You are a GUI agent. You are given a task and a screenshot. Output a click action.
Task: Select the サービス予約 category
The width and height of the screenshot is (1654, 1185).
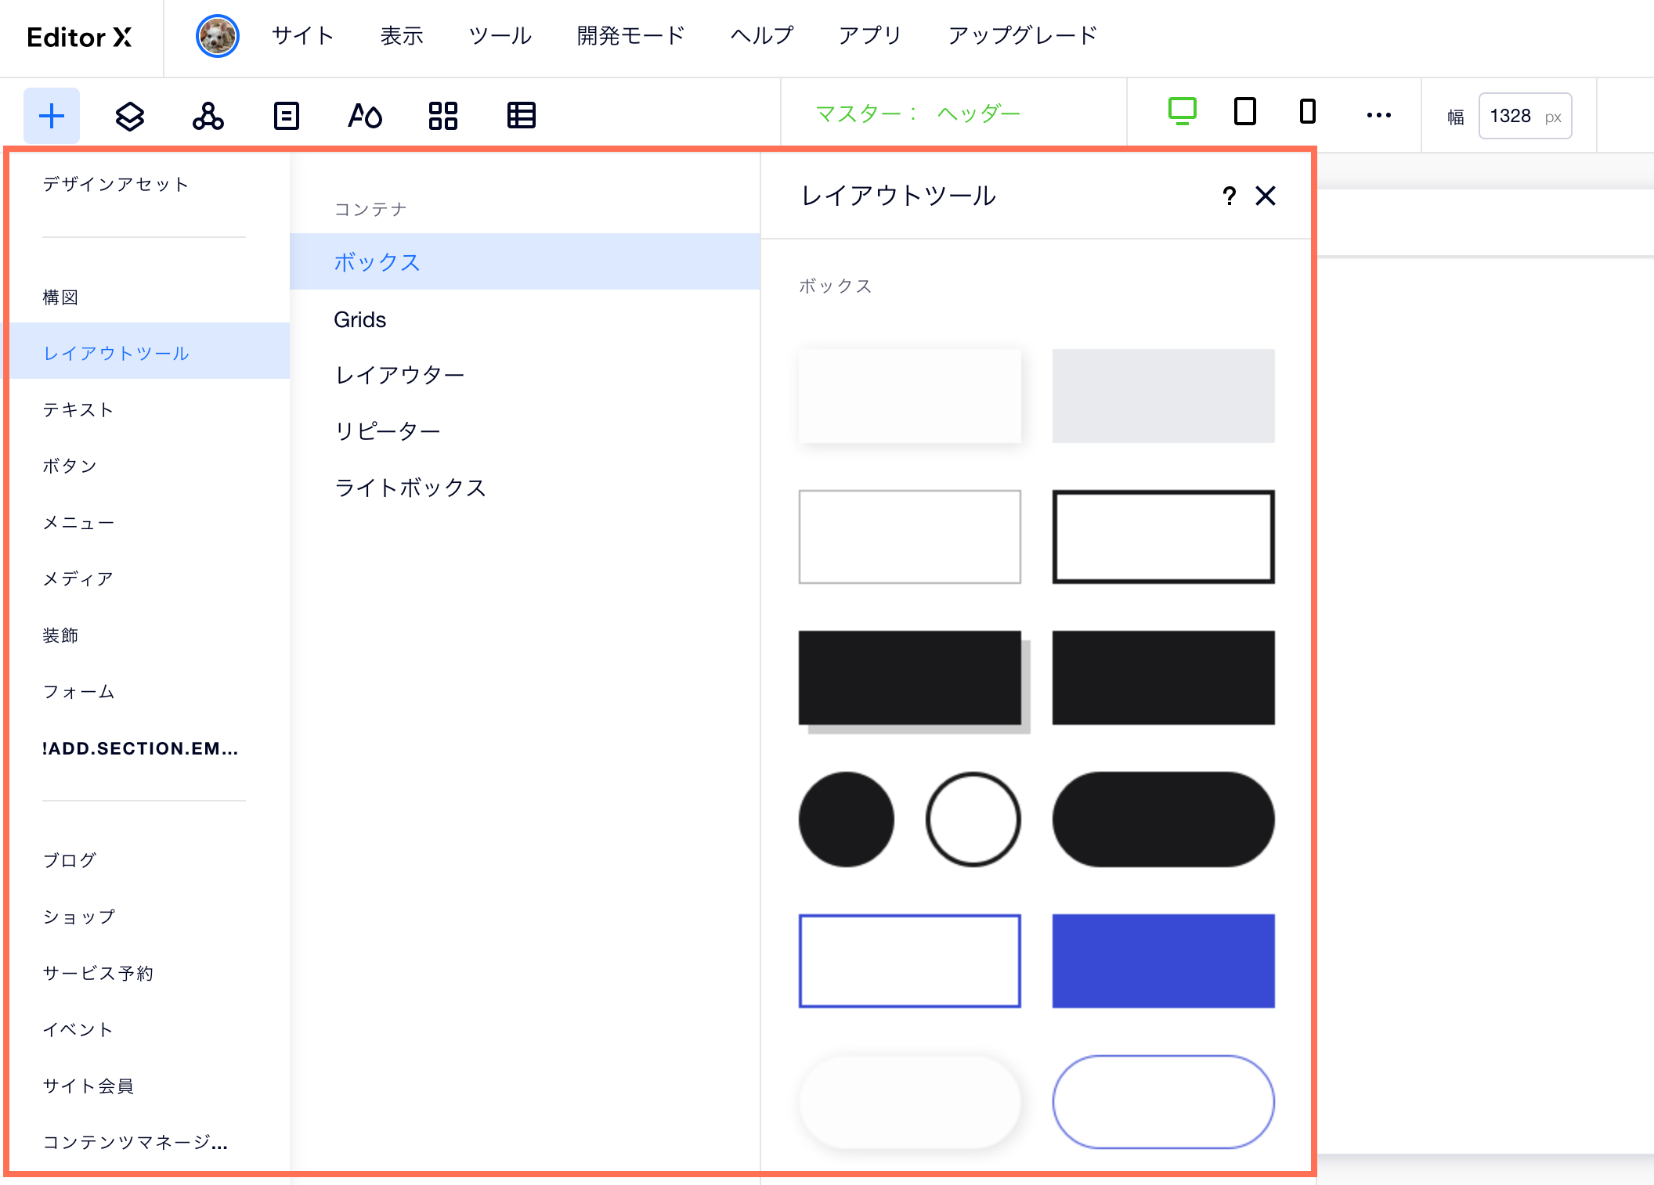98,974
